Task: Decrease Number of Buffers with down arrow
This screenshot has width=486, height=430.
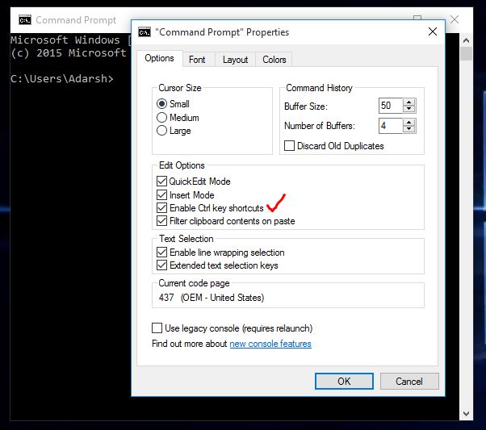Action: coord(409,129)
